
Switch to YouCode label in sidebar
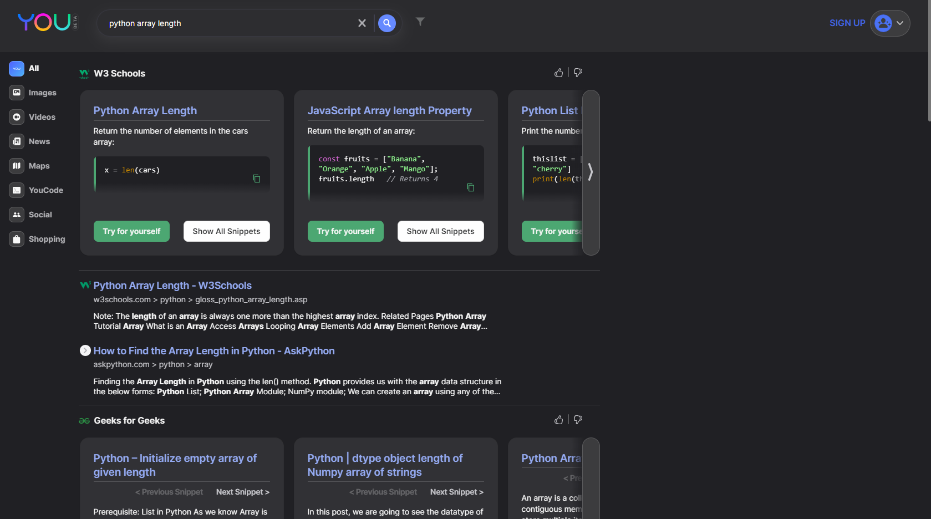click(46, 190)
